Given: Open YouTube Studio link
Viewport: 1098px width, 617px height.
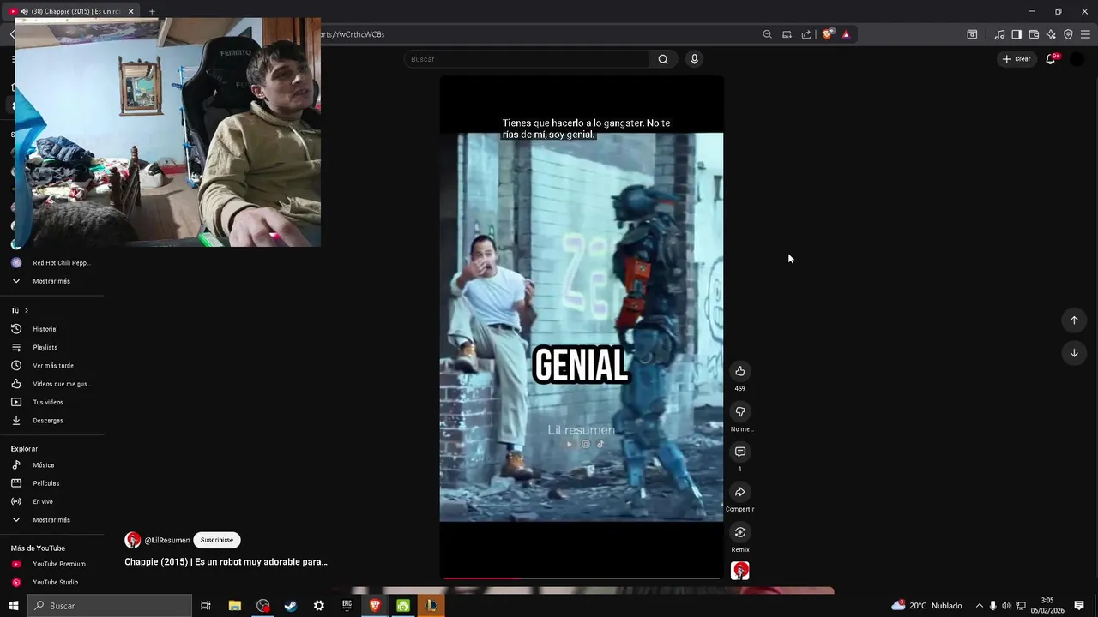Looking at the screenshot, I should pyautogui.click(x=51, y=583).
